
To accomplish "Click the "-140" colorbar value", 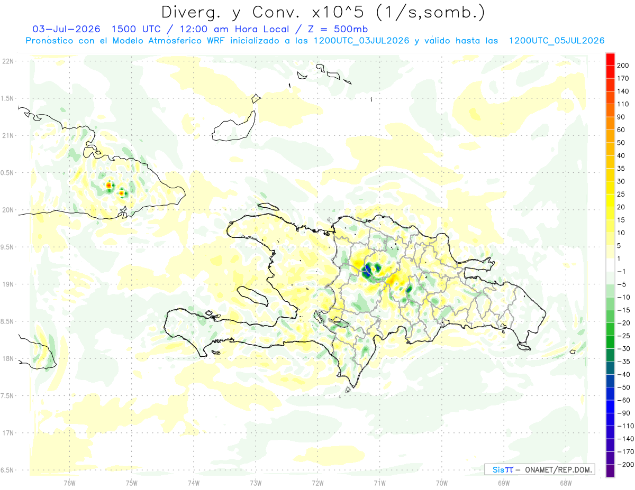I will tap(624, 439).
